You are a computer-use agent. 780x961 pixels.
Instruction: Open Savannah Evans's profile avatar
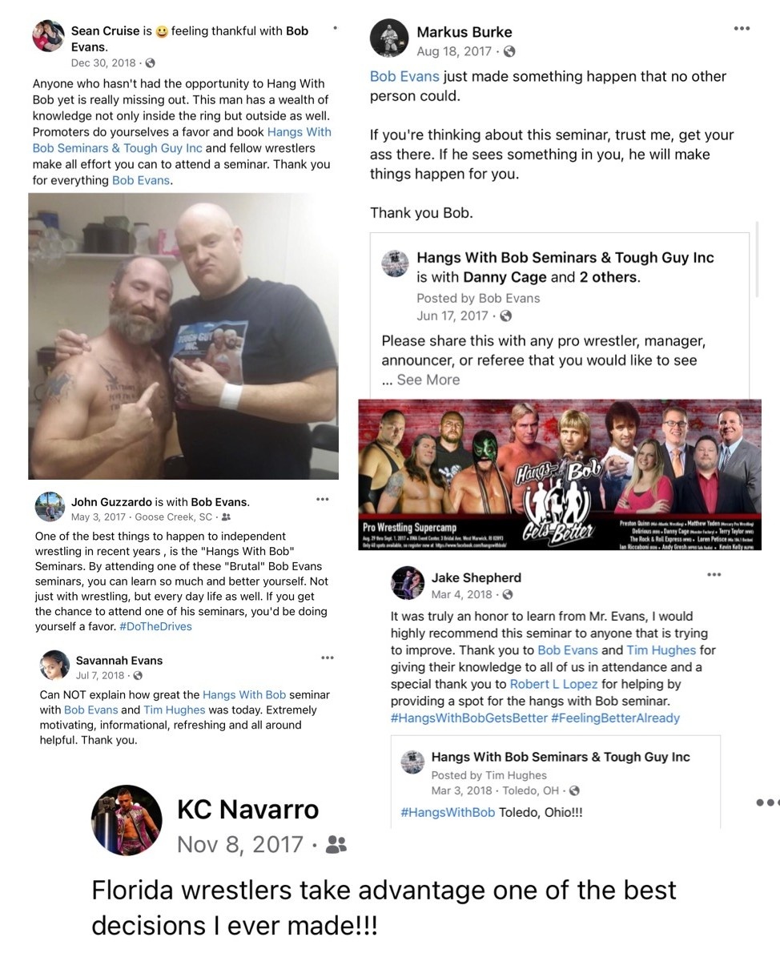pos(54,665)
